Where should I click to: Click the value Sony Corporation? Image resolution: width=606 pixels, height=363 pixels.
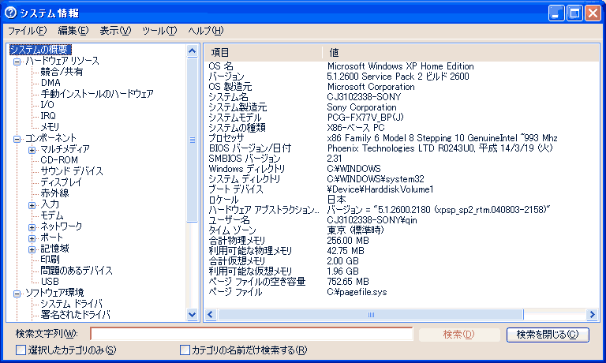pyautogui.click(x=361, y=107)
